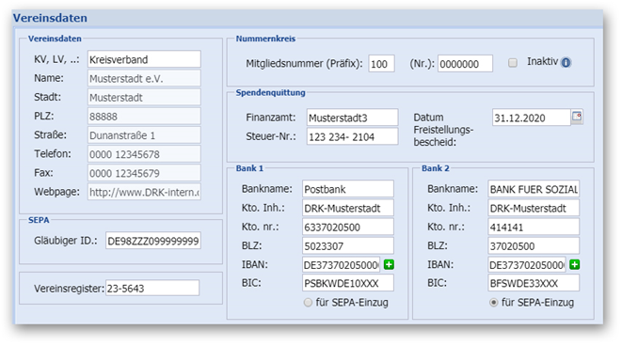622x346 pixels.
Task: Click the green plus next to Bank 2 IBAN
Action: pyautogui.click(x=574, y=264)
